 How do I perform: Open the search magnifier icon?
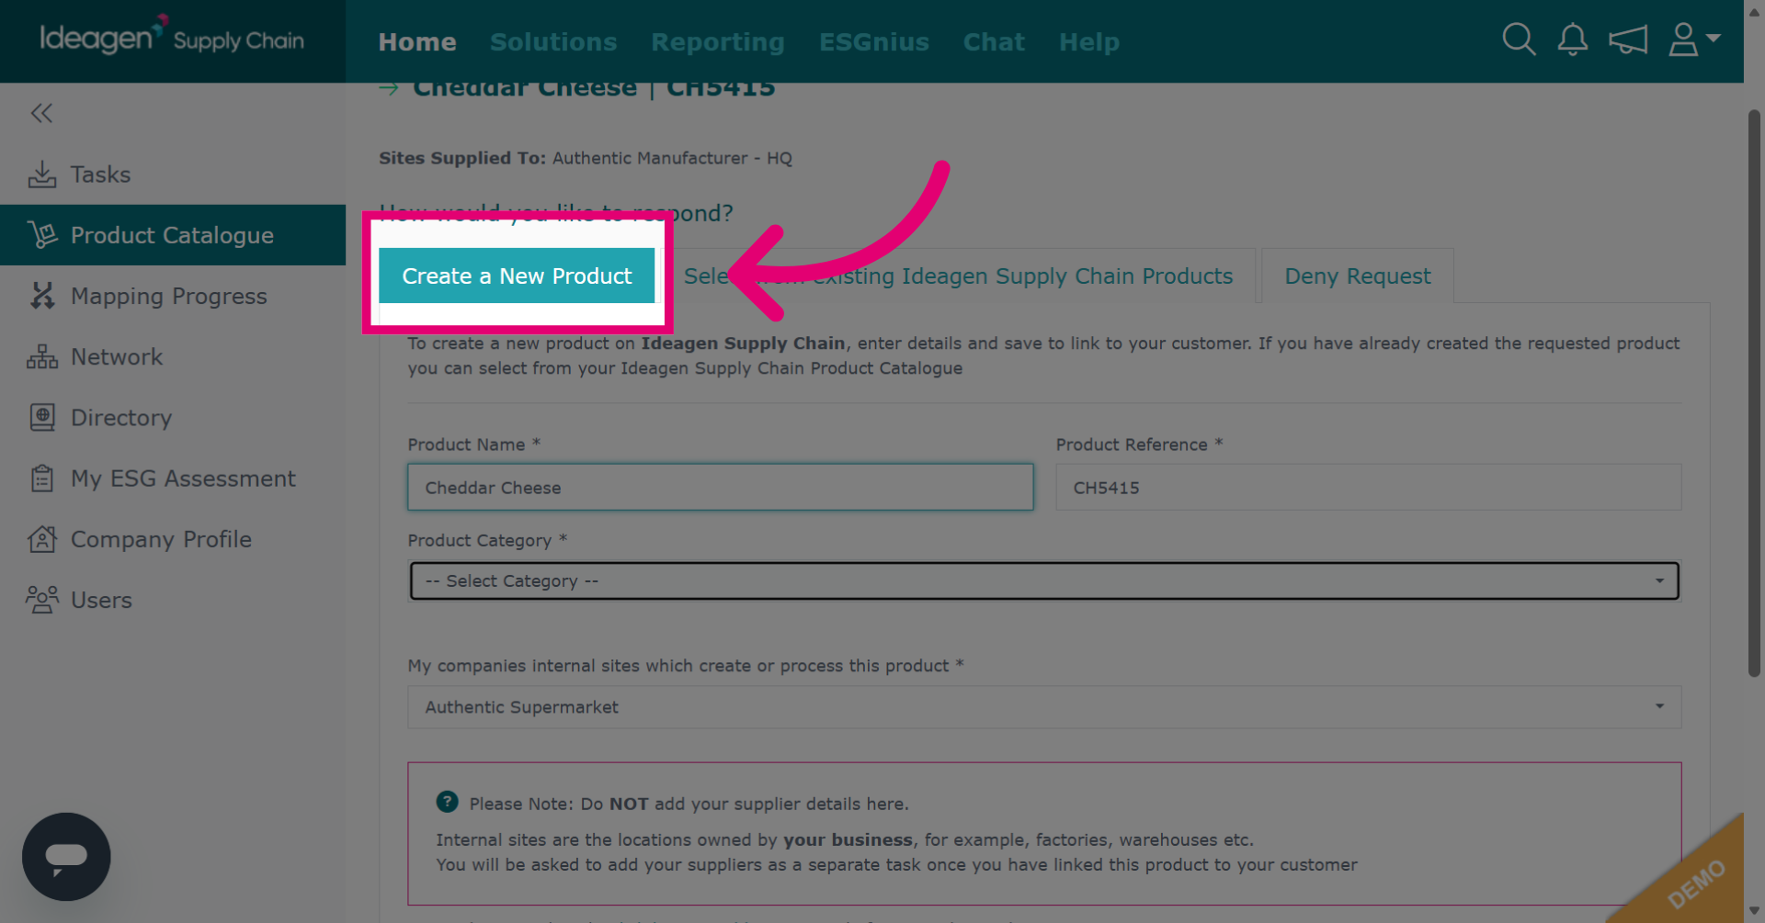[x=1519, y=39]
